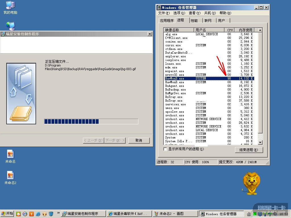Viewport: 291px width, 218px height.
Task: Click the 结束进程 button
Action: click(x=249, y=150)
